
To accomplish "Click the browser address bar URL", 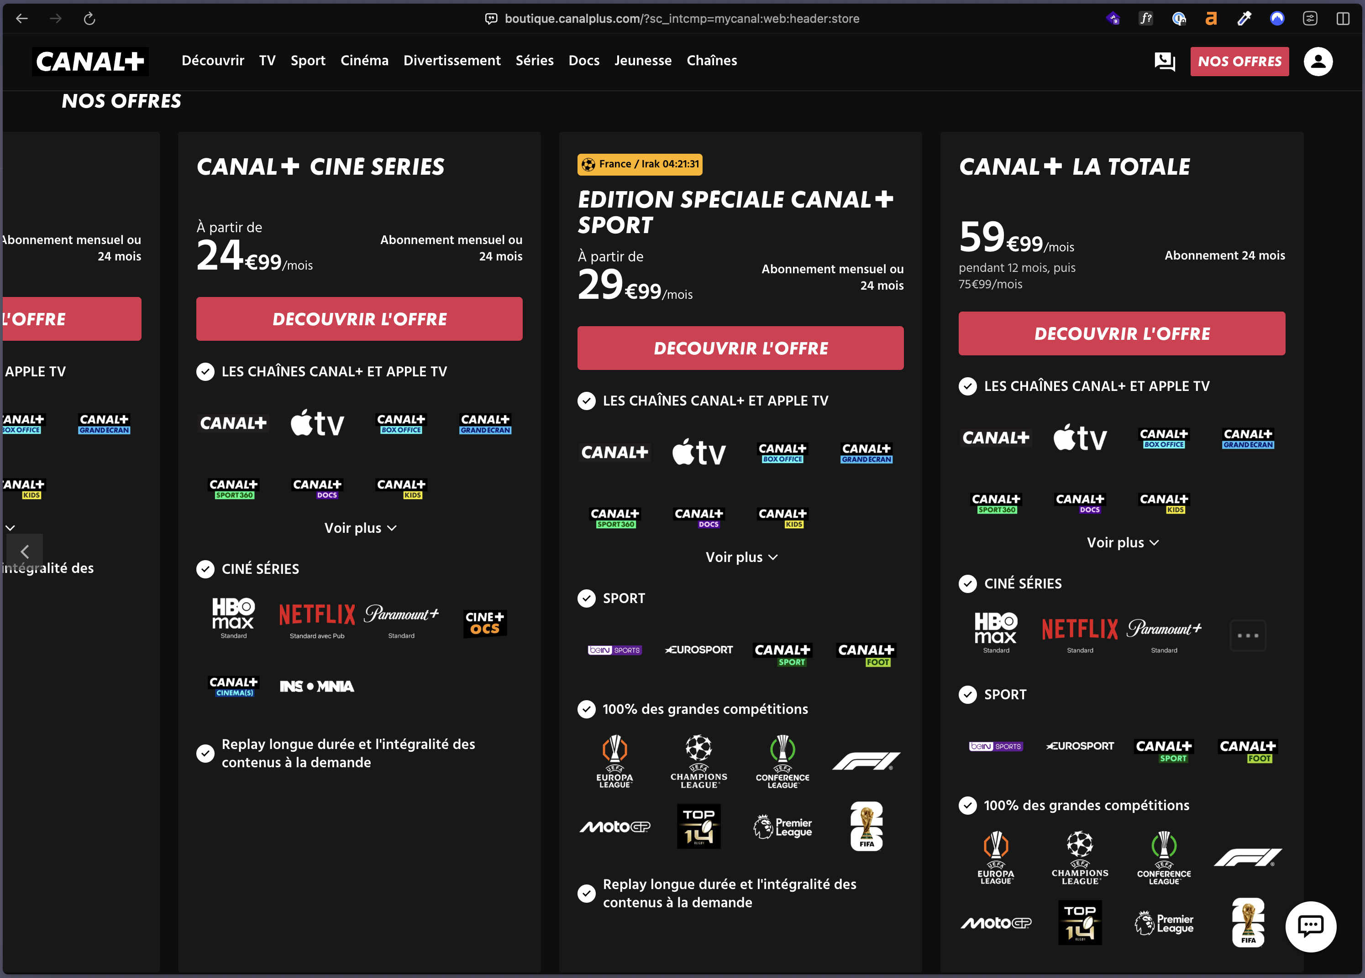I will click(x=682, y=19).
